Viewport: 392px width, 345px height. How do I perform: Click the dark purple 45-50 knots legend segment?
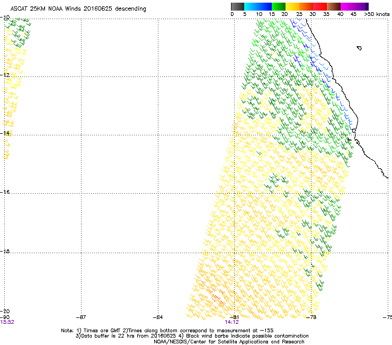coord(361,6)
